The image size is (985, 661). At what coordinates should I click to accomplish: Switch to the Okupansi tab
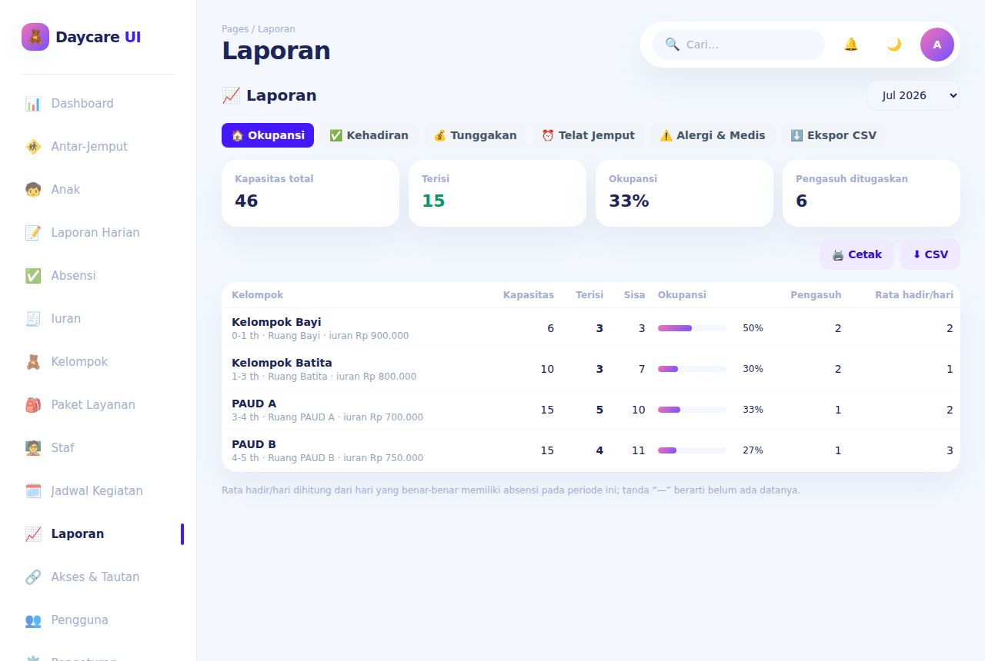tap(268, 135)
